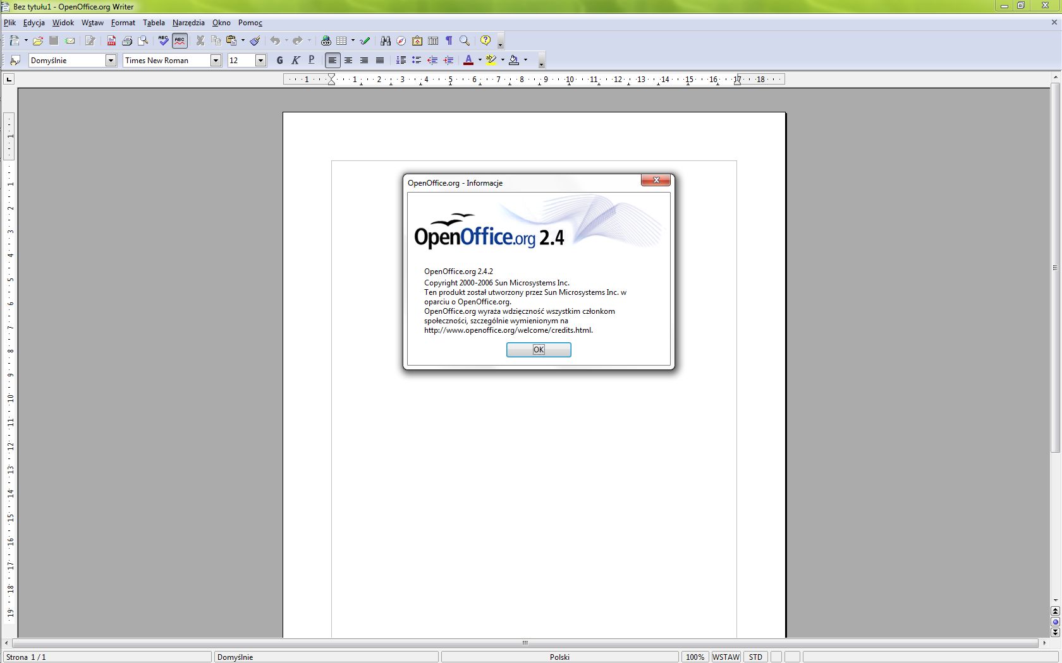Image resolution: width=1062 pixels, height=663 pixels.
Task: Open Find & Replace binoculars
Action: pyautogui.click(x=385, y=40)
